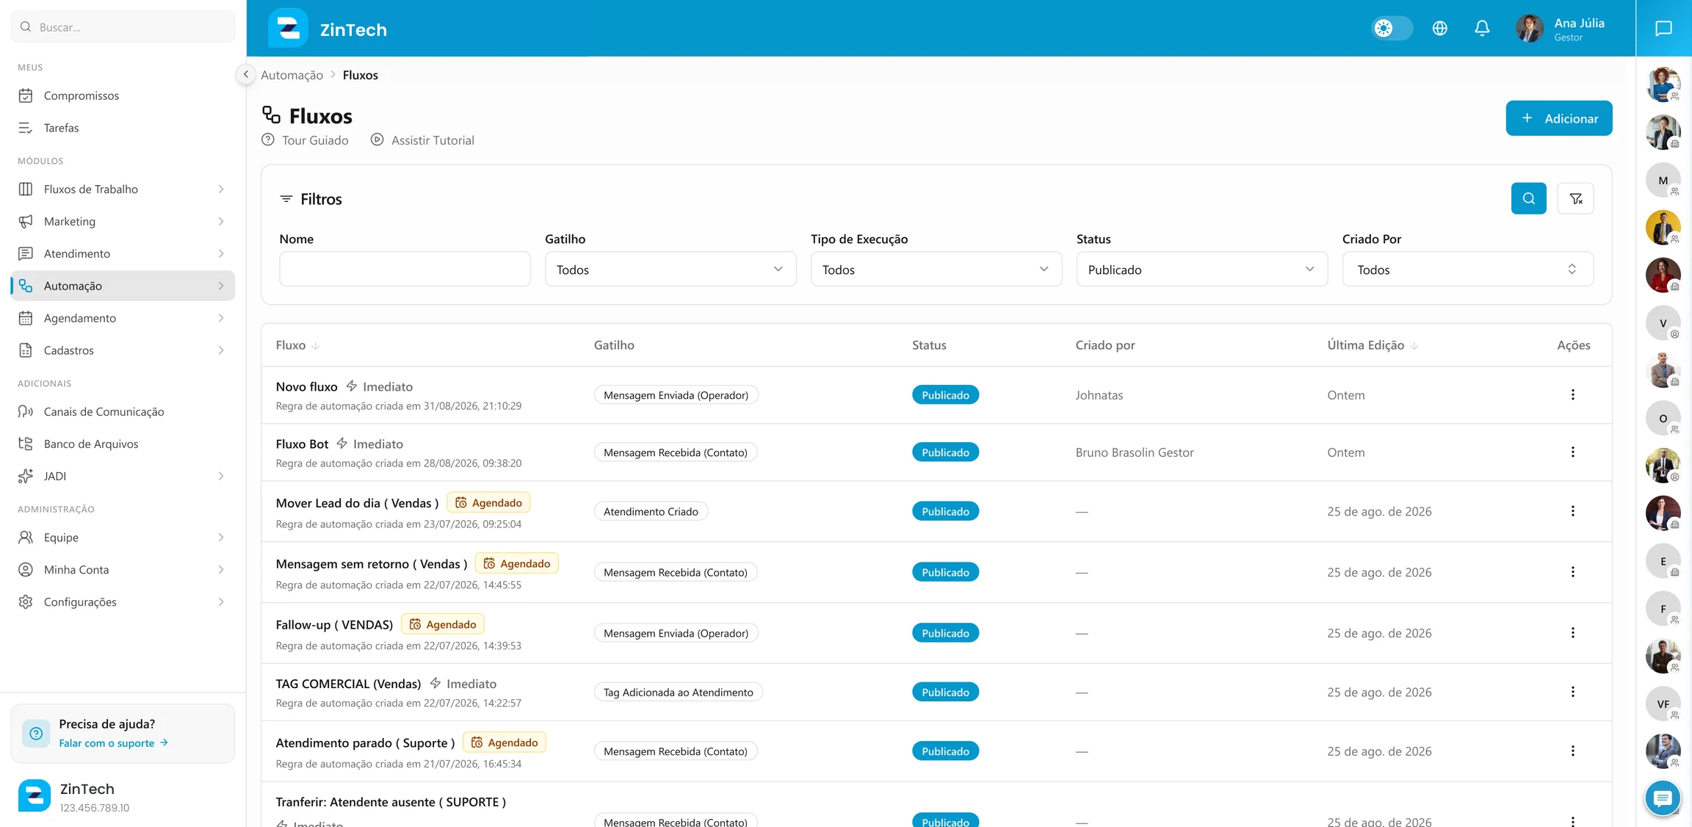Click Falar com o suporte link
1692x827 pixels.
pyautogui.click(x=114, y=743)
